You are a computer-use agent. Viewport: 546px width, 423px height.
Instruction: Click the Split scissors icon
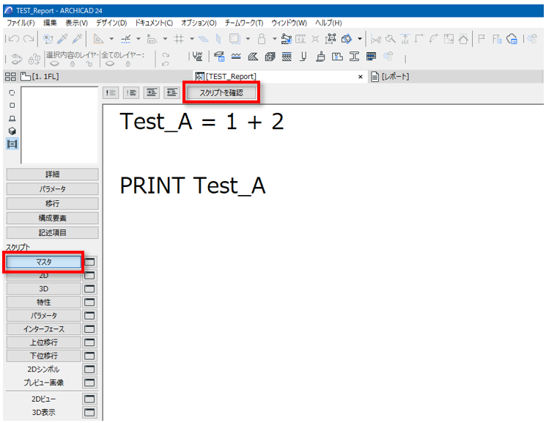click(375, 39)
